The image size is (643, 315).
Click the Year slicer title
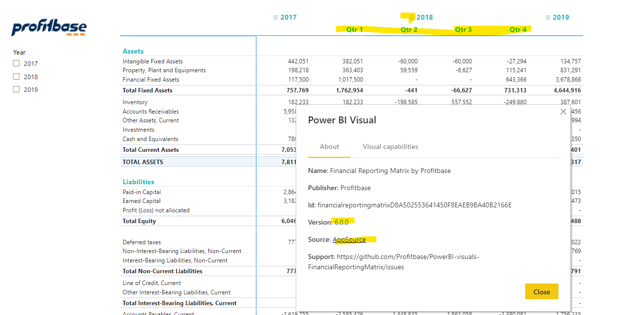[x=20, y=52]
